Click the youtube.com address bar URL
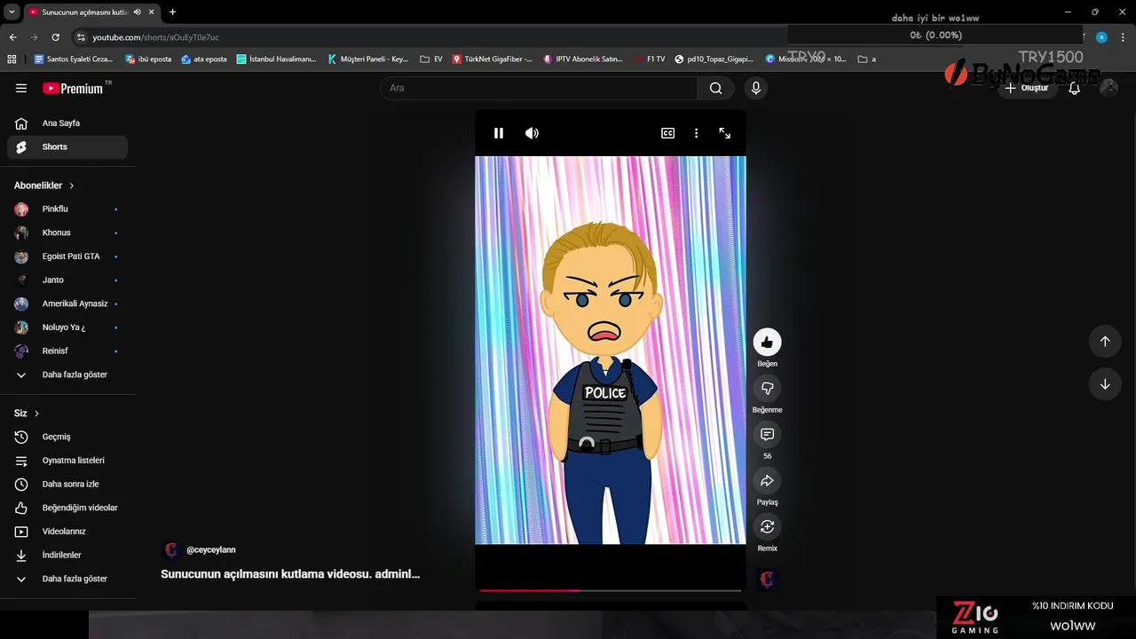Image resolution: width=1136 pixels, height=639 pixels. click(x=156, y=37)
